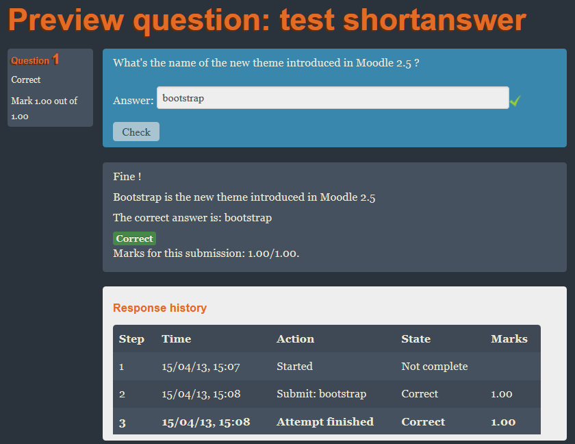
Task: Click the 1.00 marks in the Attempt finished row
Action: pos(503,422)
